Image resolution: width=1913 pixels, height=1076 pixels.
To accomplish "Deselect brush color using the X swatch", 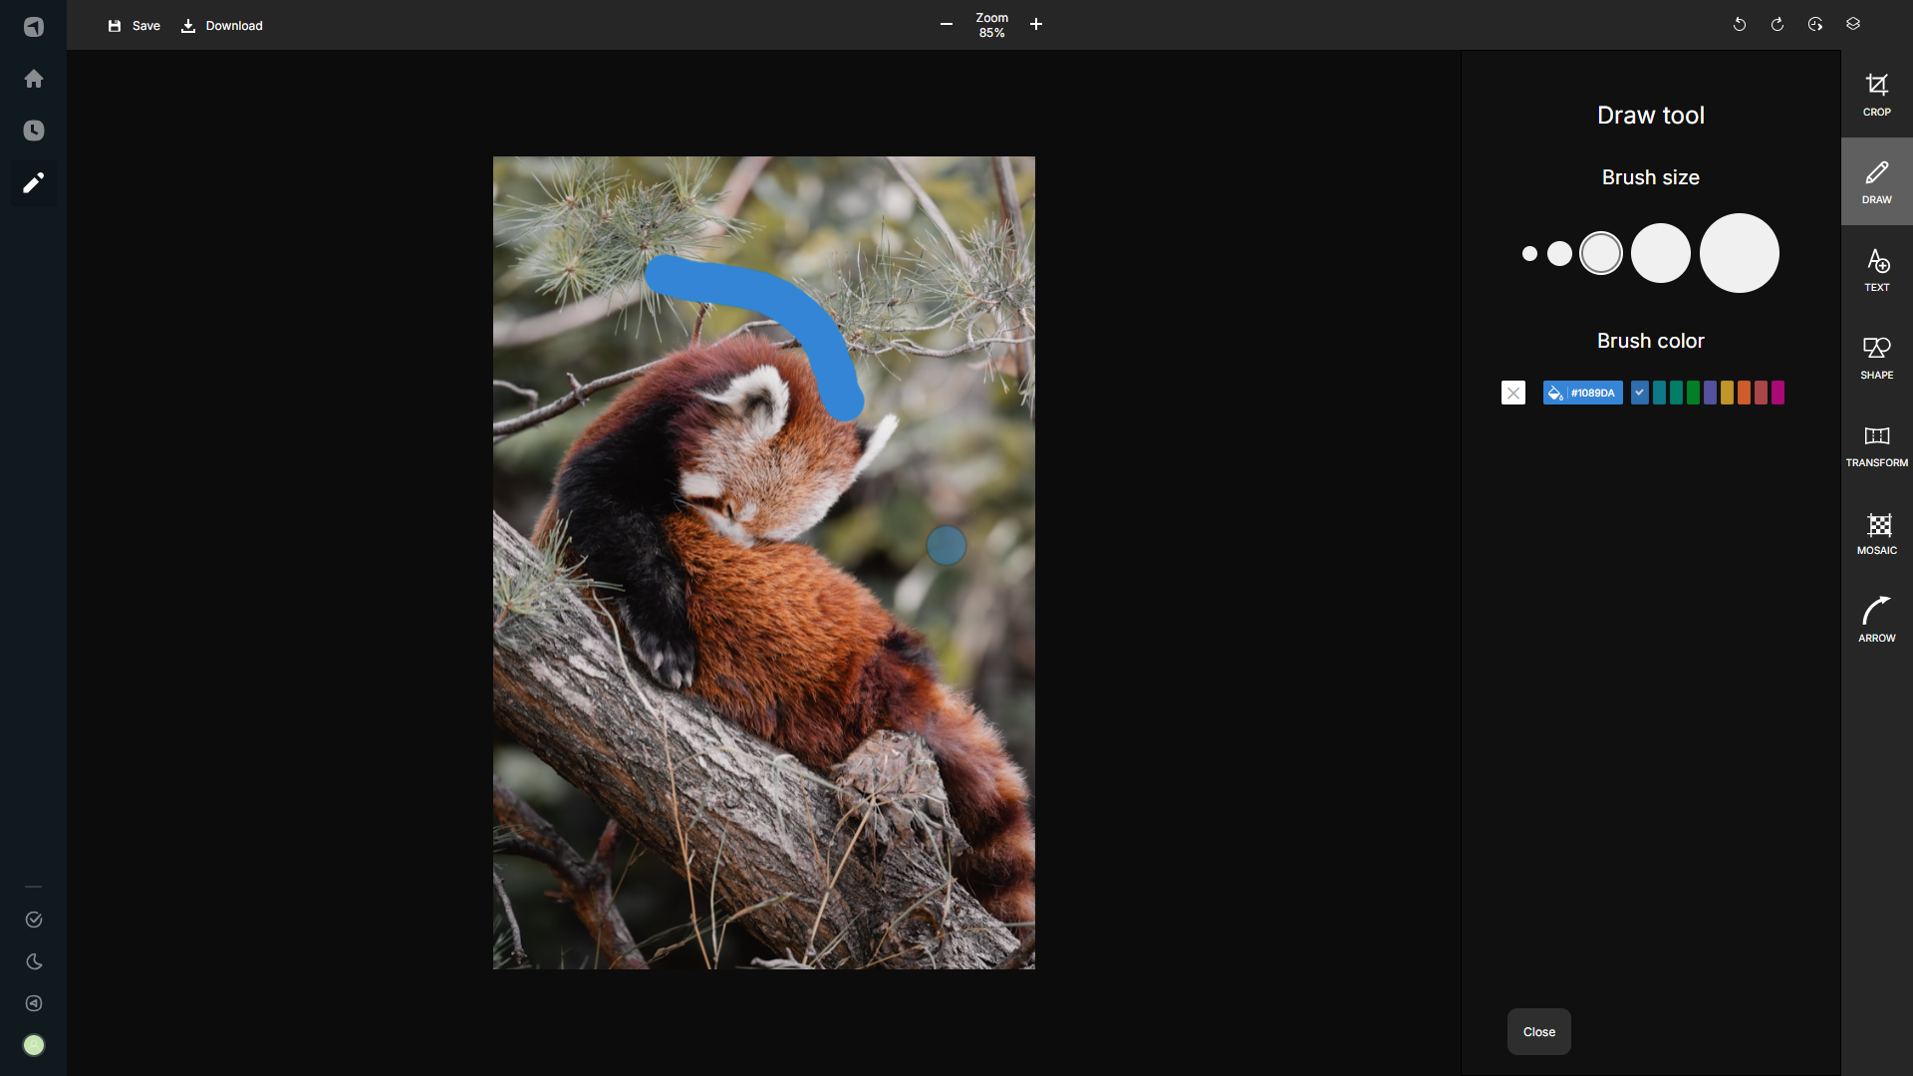I will click(x=1512, y=392).
